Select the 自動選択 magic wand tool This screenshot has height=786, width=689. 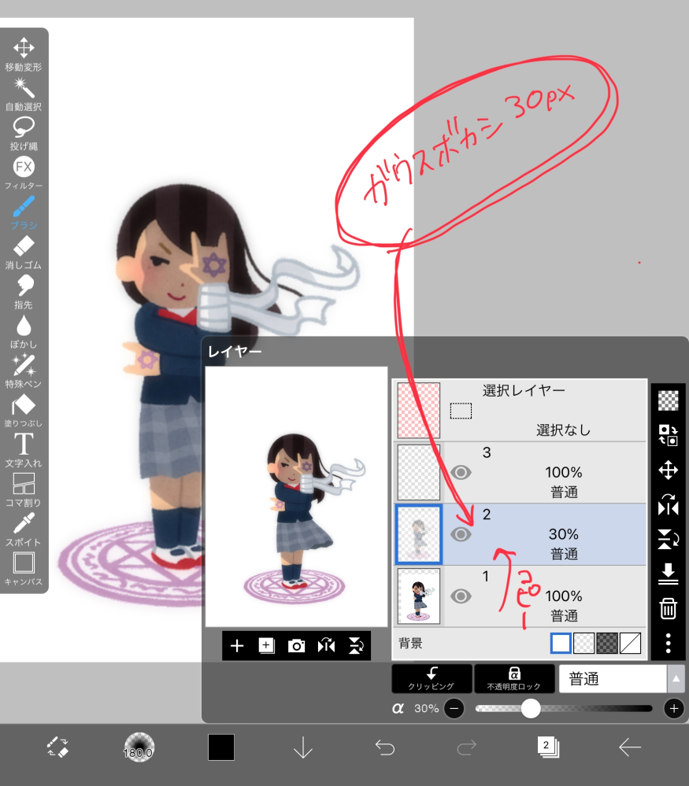24,94
